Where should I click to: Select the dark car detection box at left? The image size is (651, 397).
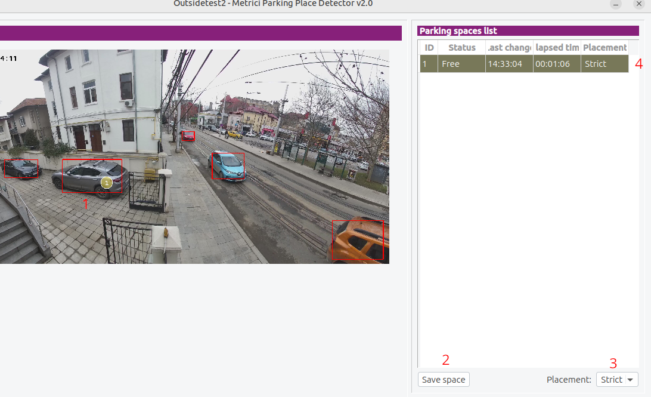tap(21, 168)
